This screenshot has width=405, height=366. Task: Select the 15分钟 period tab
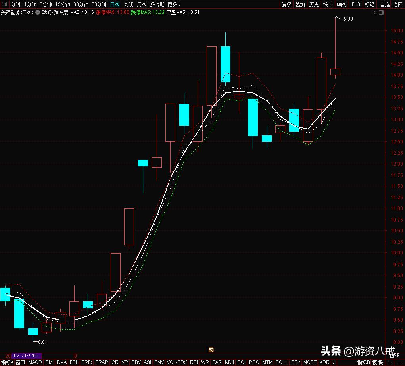[63, 4]
